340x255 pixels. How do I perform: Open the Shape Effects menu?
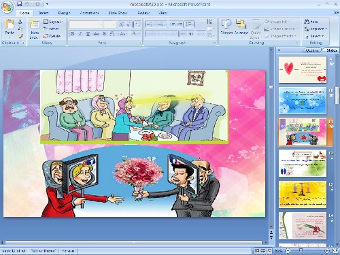(281, 36)
